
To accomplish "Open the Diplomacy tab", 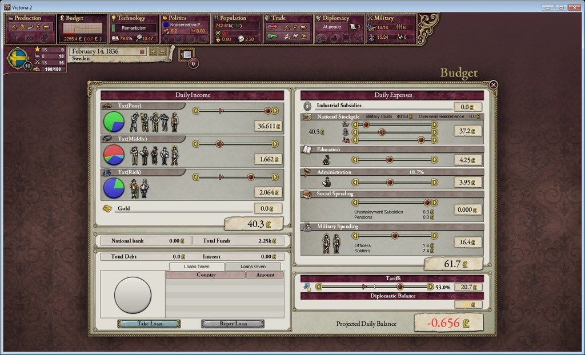I will click(x=339, y=29).
